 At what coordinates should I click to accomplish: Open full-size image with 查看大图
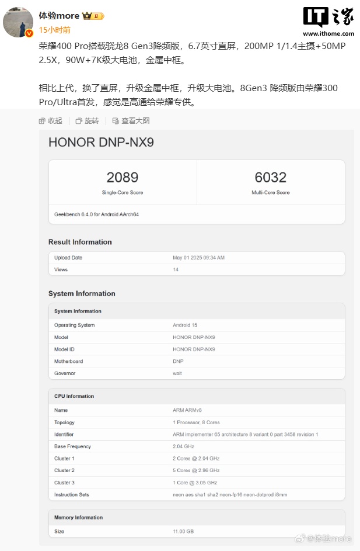pyautogui.click(x=131, y=121)
